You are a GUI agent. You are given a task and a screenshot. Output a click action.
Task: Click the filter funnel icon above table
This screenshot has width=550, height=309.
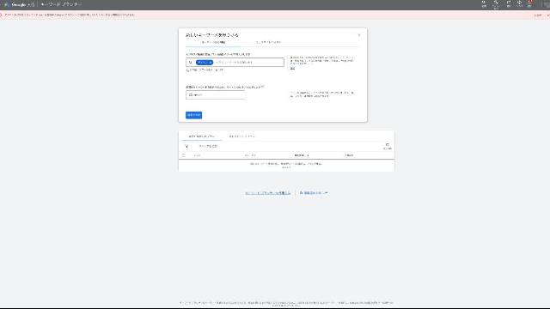[x=186, y=146]
